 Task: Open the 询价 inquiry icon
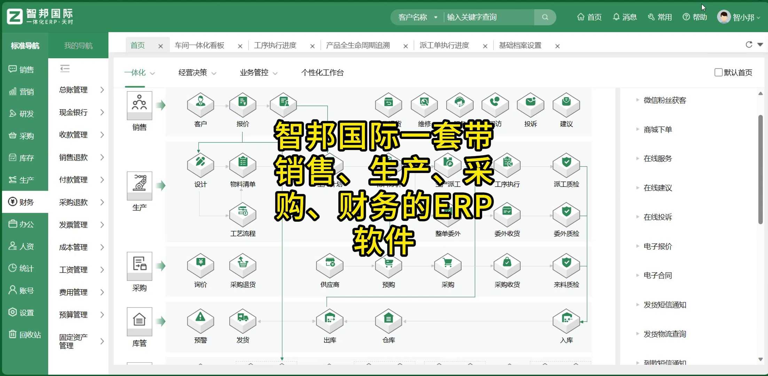[x=200, y=266]
